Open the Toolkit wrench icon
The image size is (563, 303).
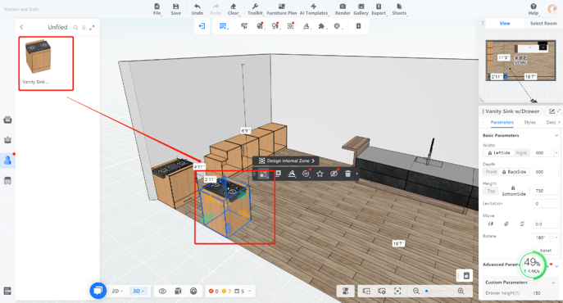click(255, 7)
